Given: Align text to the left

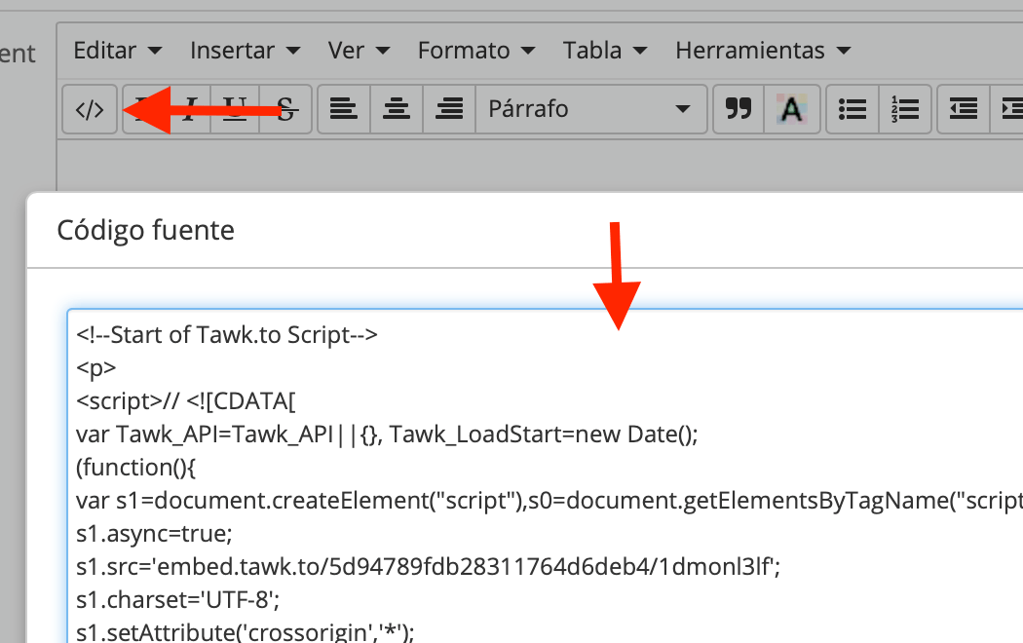Looking at the screenshot, I should (x=344, y=109).
